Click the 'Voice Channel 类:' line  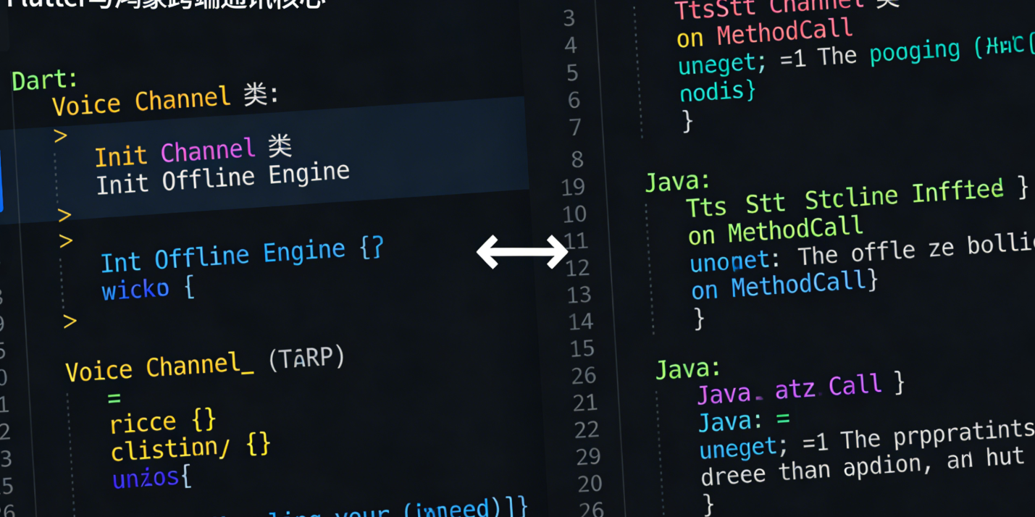165,101
